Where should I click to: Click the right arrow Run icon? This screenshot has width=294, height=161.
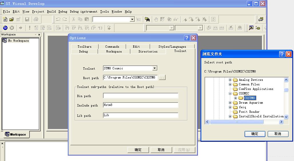21,28
